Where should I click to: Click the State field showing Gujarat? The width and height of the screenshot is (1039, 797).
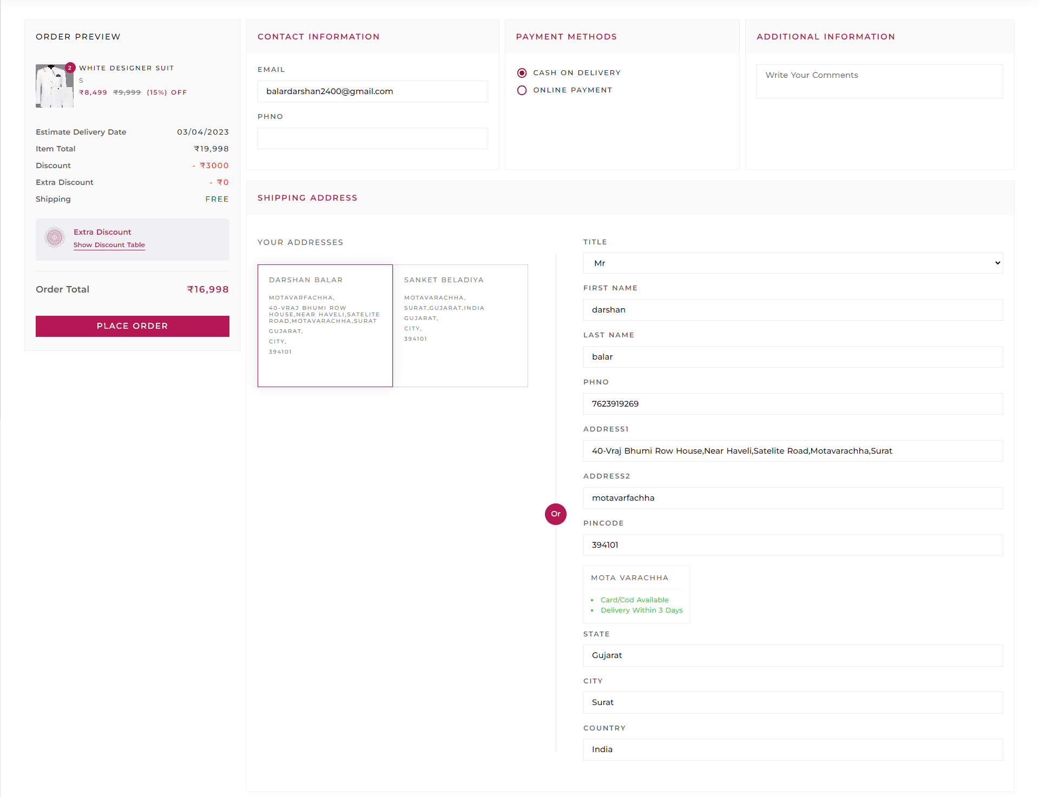(x=793, y=655)
